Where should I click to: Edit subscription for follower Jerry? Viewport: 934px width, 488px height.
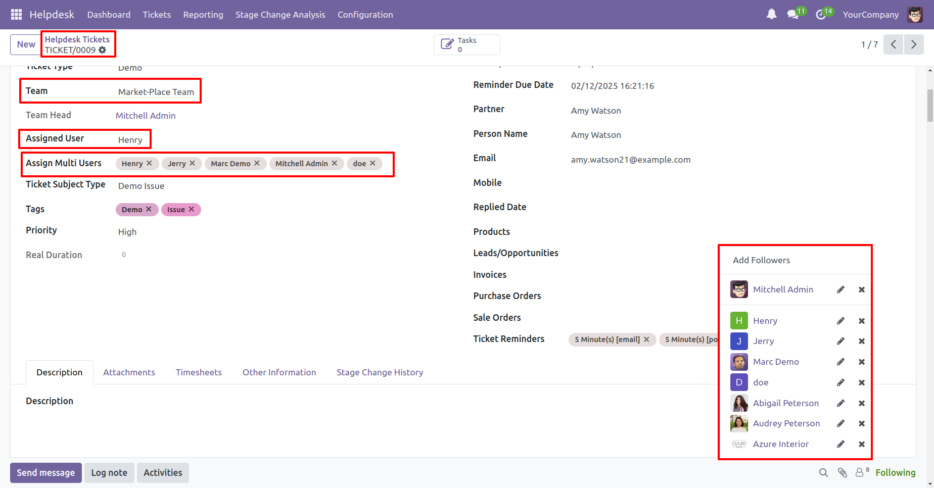(840, 341)
